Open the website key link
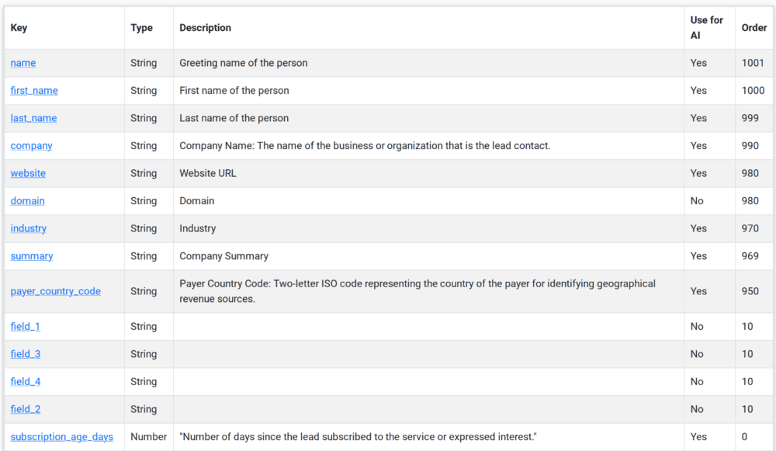 [x=28, y=173]
